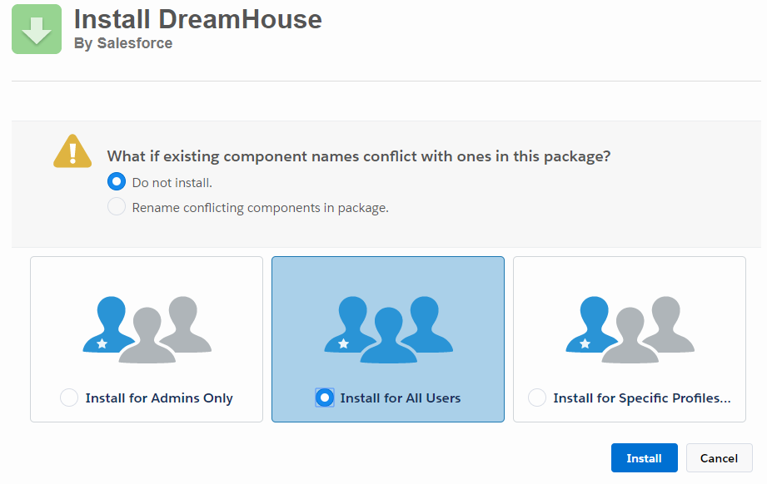This screenshot has width=767, height=484.
Task: Click the 'Rename conflicting components' label text
Action: tap(260, 208)
